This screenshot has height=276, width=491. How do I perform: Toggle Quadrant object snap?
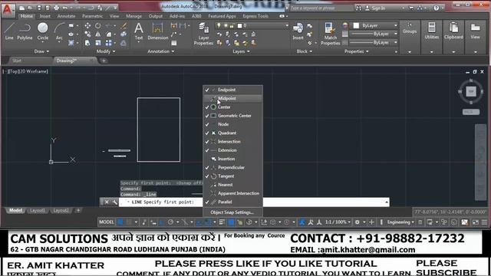click(232, 133)
